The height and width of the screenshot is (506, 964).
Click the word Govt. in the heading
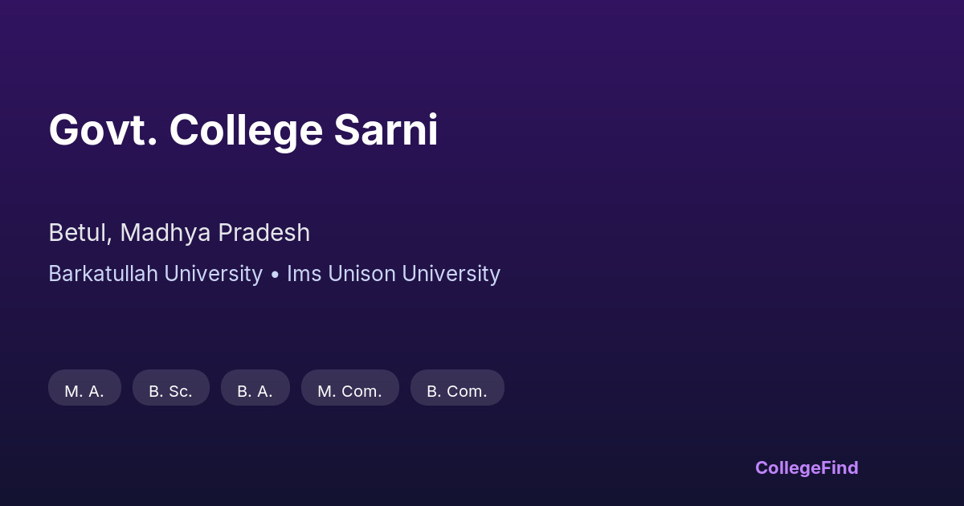click(x=102, y=130)
